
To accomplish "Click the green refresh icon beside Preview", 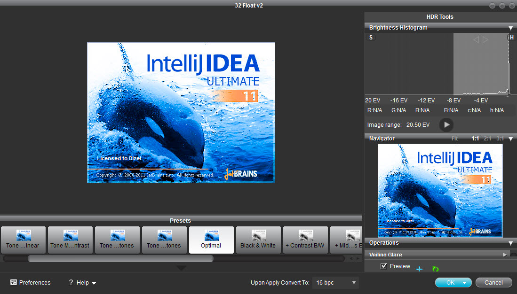I will 436,269.
